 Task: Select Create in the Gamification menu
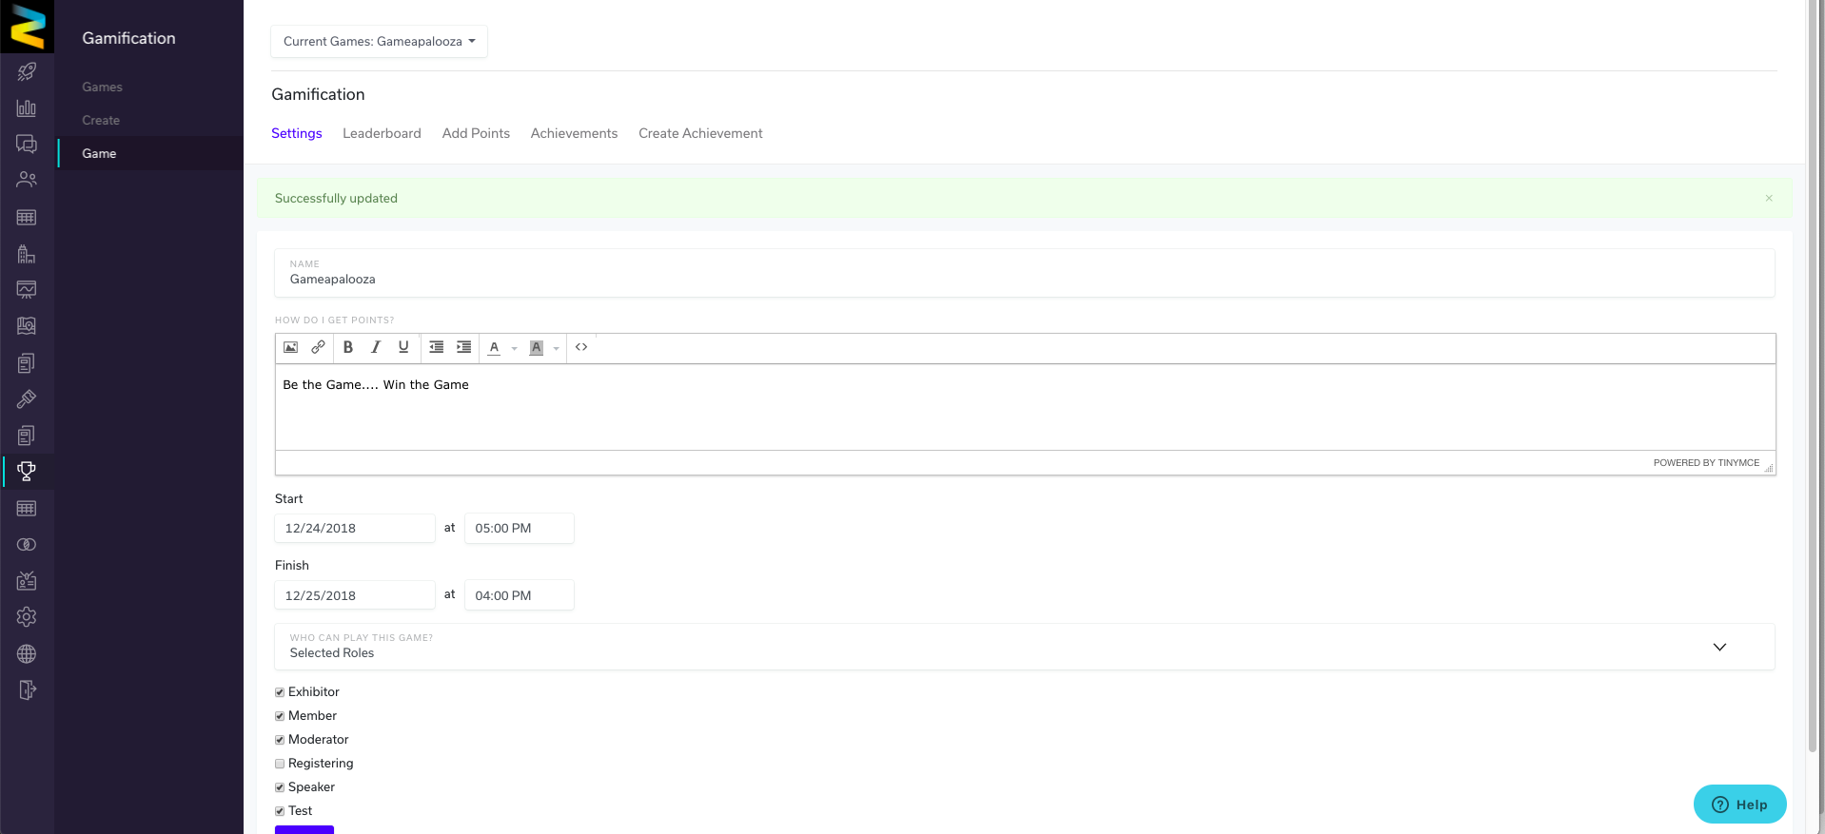(x=101, y=120)
